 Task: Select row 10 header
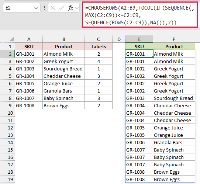pos(7,113)
